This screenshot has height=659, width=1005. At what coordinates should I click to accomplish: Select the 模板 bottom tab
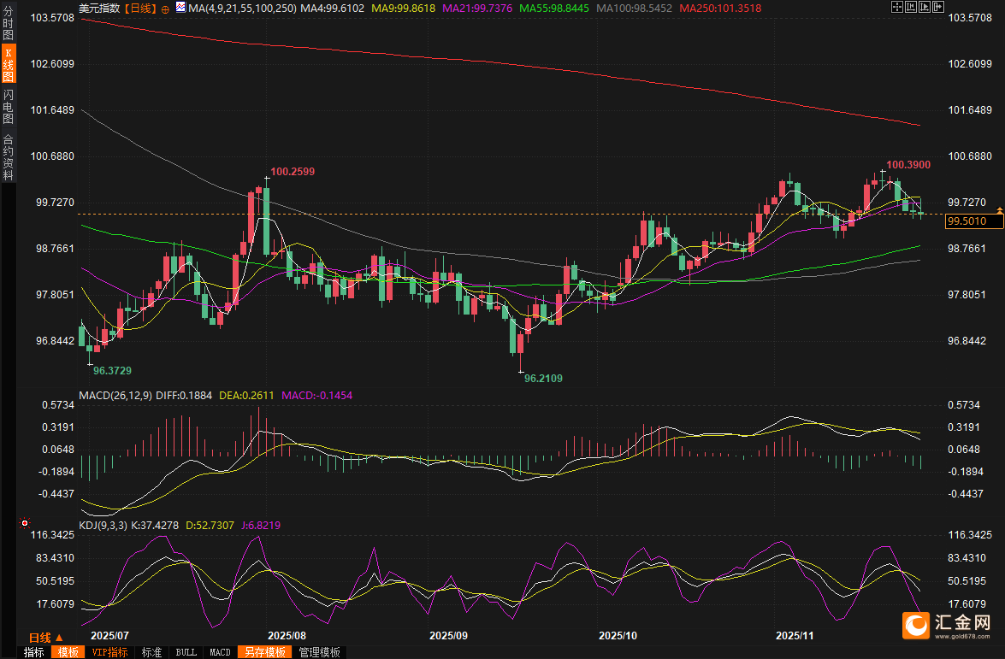[x=68, y=652]
